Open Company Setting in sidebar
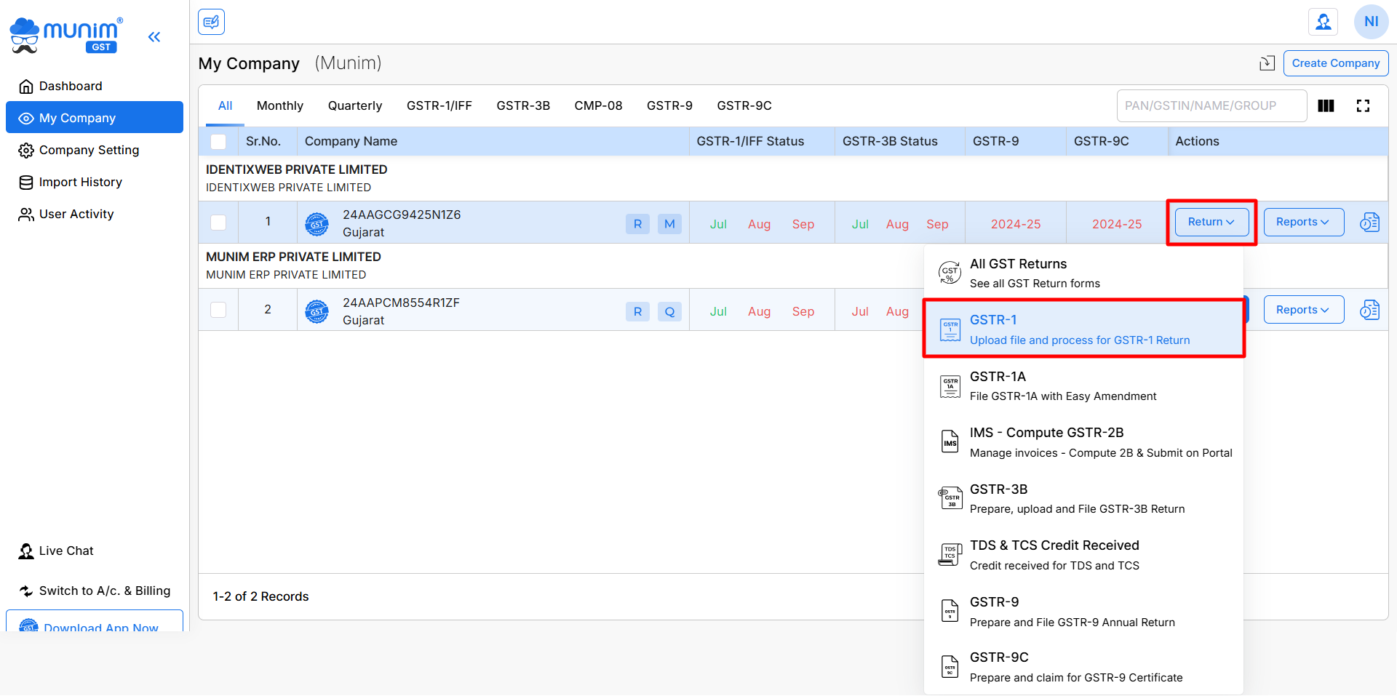 pyautogui.click(x=95, y=151)
